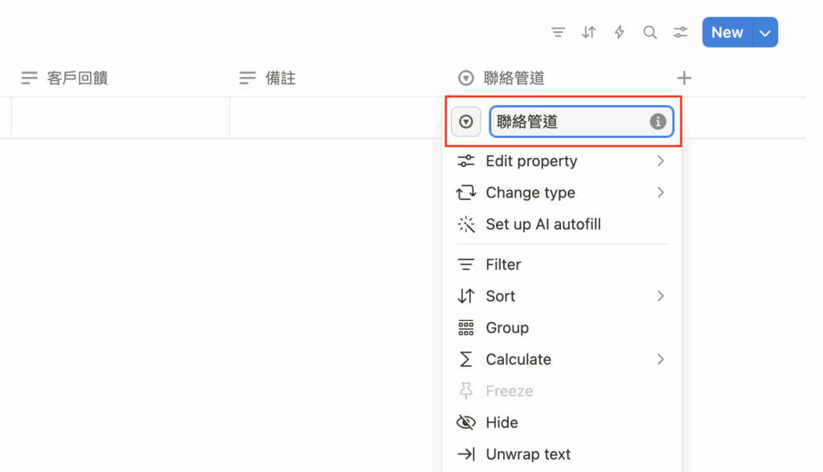Open automations via lightning bolt icon

(619, 33)
